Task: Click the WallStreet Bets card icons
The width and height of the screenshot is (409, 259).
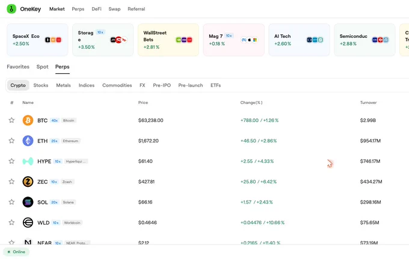Action: (184, 40)
